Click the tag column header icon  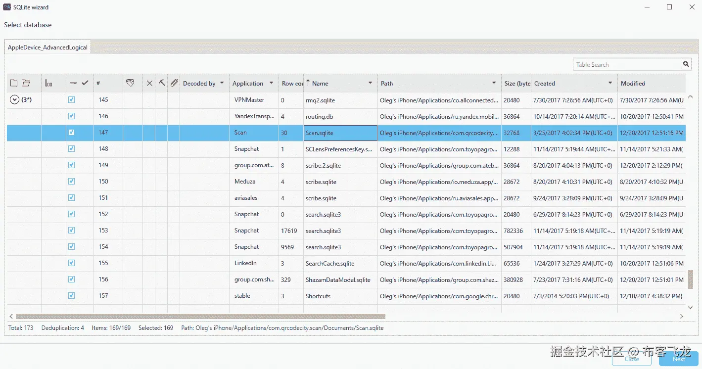[x=130, y=83]
